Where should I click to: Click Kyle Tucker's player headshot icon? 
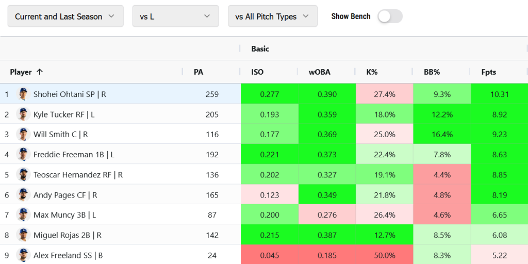[x=23, y=114]
